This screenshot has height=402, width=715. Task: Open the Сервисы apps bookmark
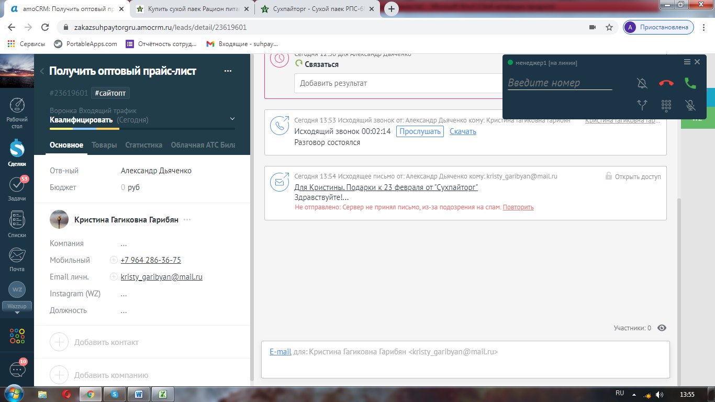click(x=26, y=44)
